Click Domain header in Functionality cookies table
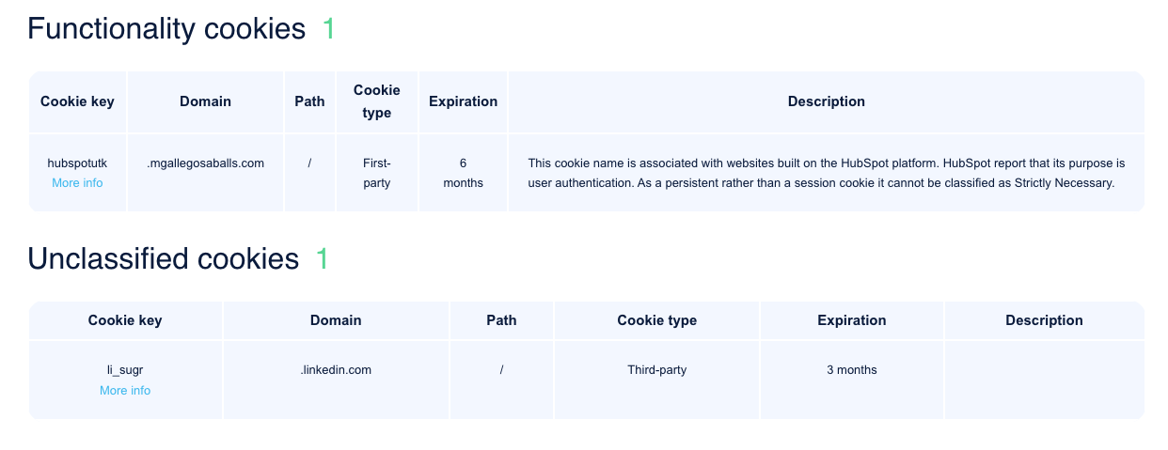 click(x=205, y=101)
